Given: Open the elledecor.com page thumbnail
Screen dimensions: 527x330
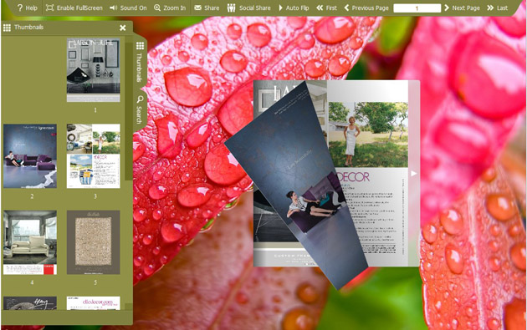Looking at the screenshot, I should coord(94,302).
